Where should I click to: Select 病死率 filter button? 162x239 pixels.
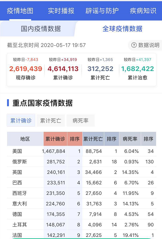[x=81, y=120]
